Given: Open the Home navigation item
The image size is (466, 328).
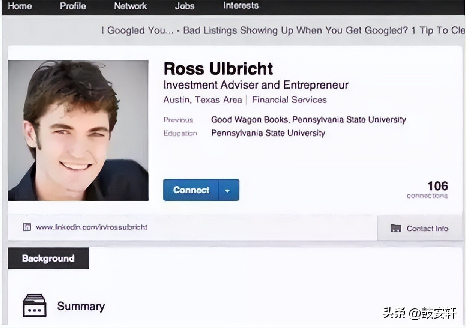Looking at the screenshot, I should click(x=20, y=6).
